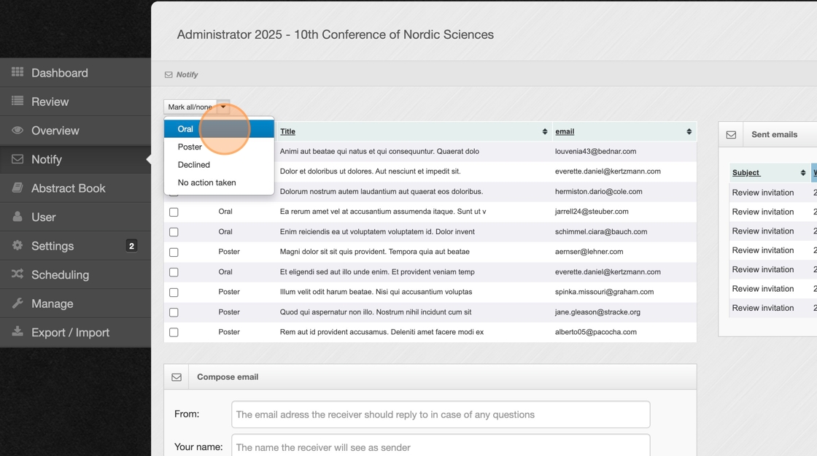817x456 pixels.
Task: Click the Scheduling shuffle icon
Action: click(18, 274)
